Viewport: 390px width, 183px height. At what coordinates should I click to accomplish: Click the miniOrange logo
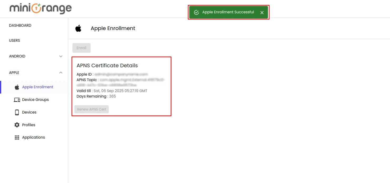click(40, 8)
